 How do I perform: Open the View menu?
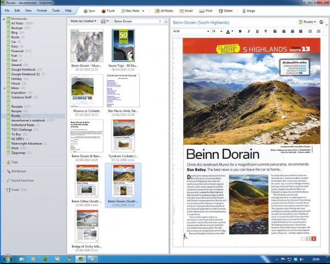click(x=28, y=10)
